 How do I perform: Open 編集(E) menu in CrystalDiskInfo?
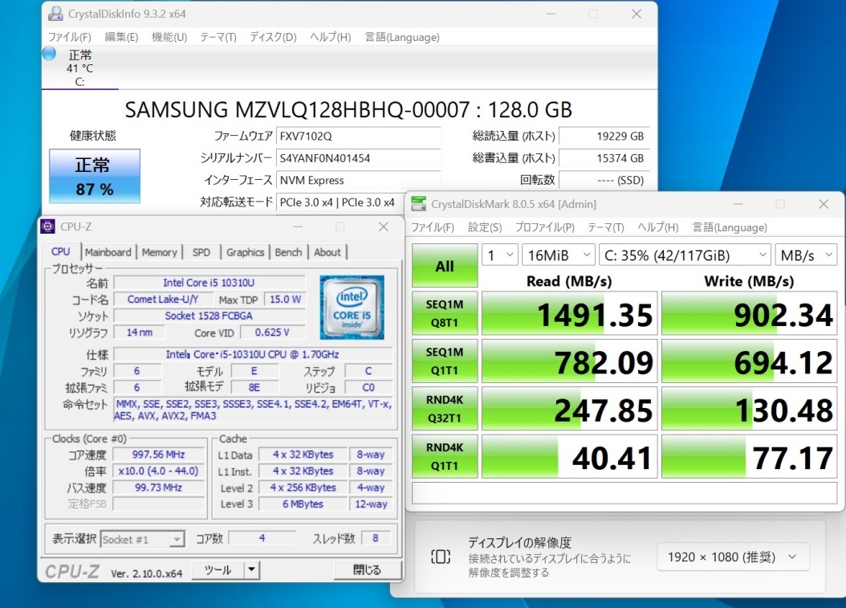[121, 37]
